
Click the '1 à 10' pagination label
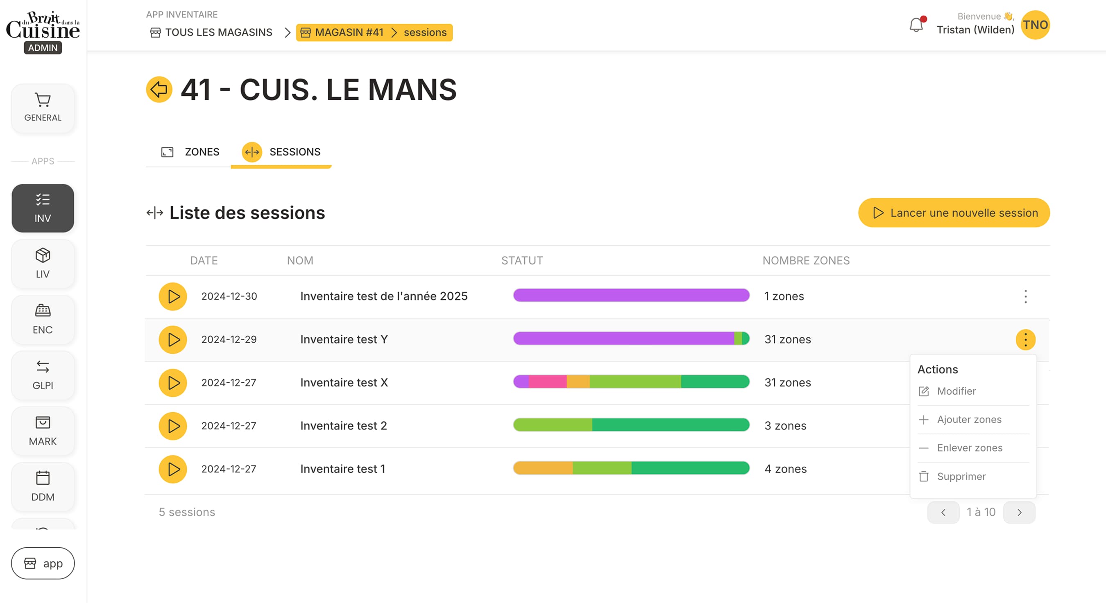click(x=981, y=513)
